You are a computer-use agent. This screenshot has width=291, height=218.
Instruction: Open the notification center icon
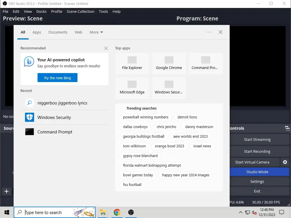click(x=282, y=212)
